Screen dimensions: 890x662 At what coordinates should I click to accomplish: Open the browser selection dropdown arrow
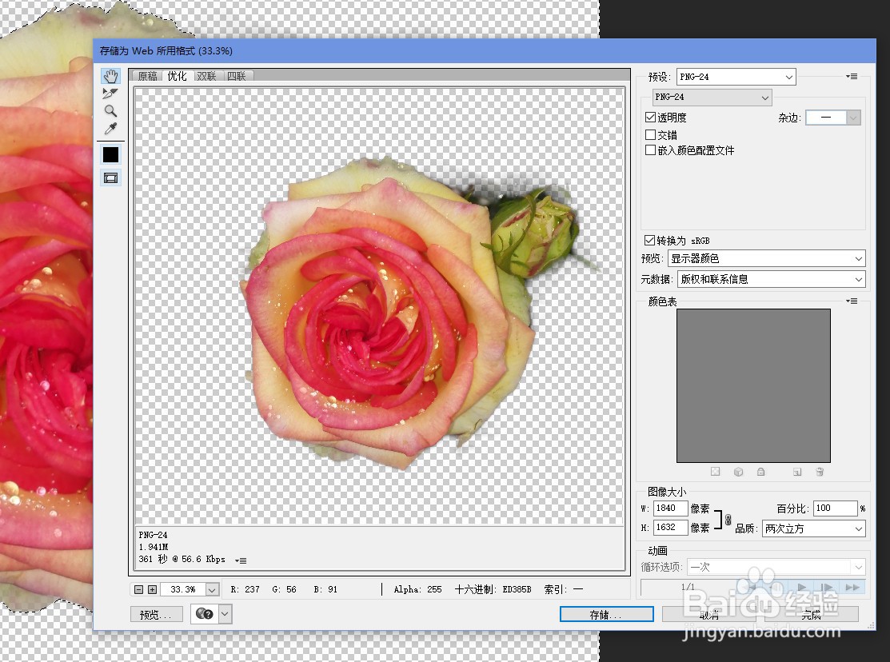(x=225, y=614)
